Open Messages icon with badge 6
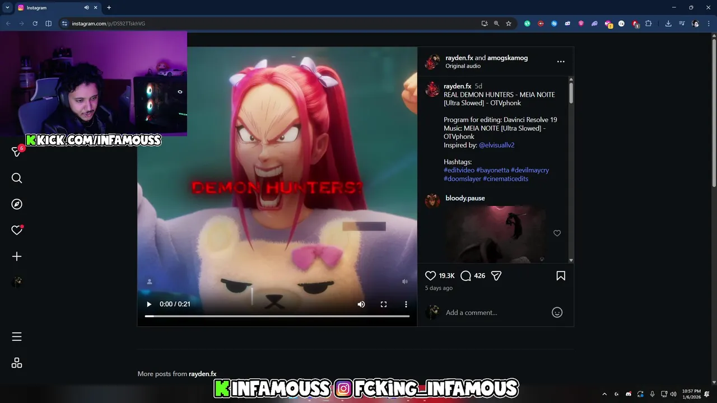717x403 pixels. pos(17,152)
